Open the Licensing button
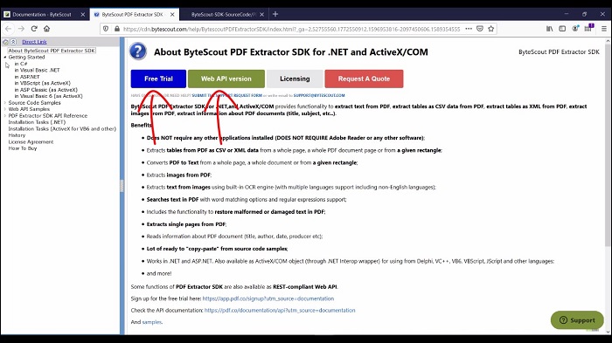The height and width of the screenshot is (343, 612). click(x=295, y=79)
